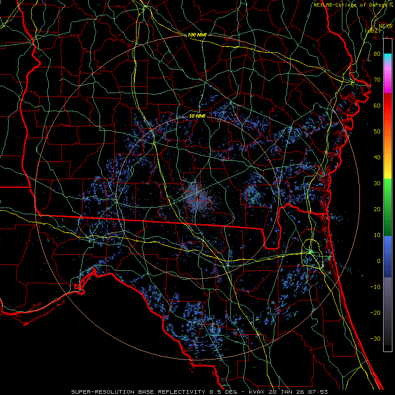This screenshot has width=395, height=395.
Task: Click the -10 value on the dBZ scale
Action: [x=375, y=287]
